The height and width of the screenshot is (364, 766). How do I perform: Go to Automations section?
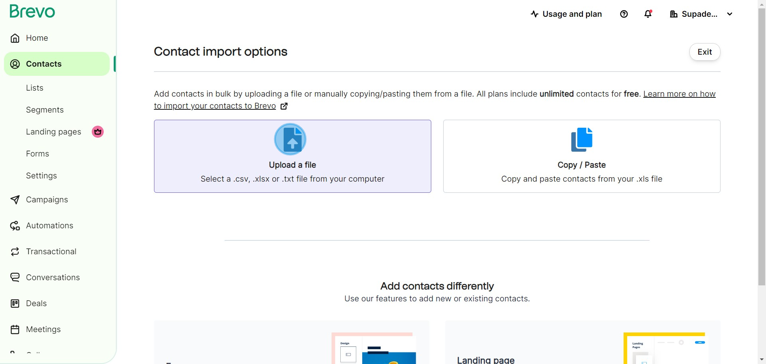click(49, 226)
